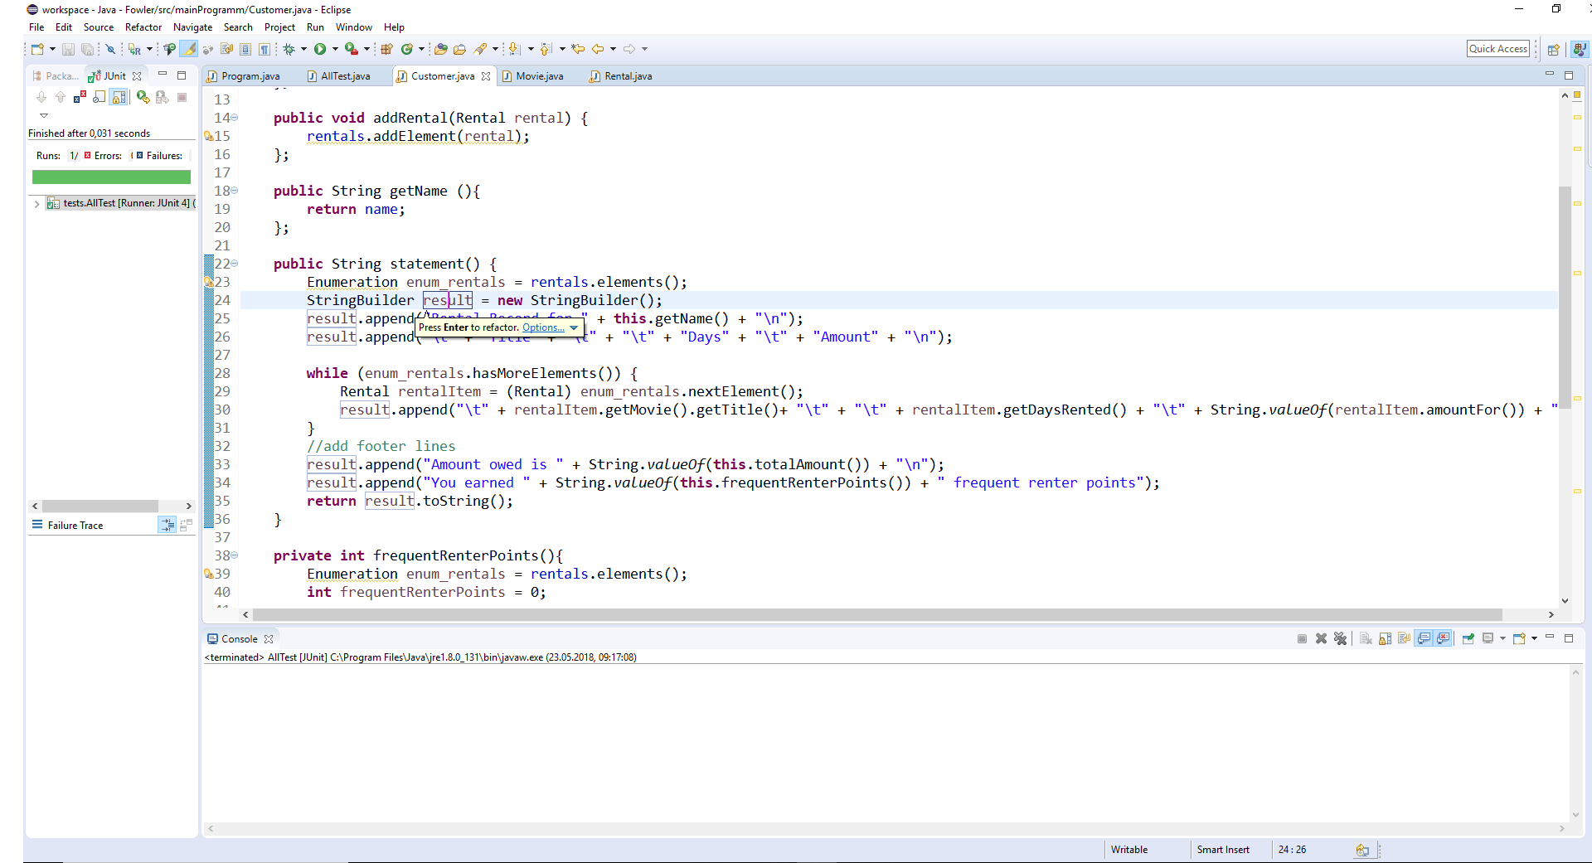Remove all terminated launches in the Console
Screen dimensions: 1592x863
tap(1340, 638)
